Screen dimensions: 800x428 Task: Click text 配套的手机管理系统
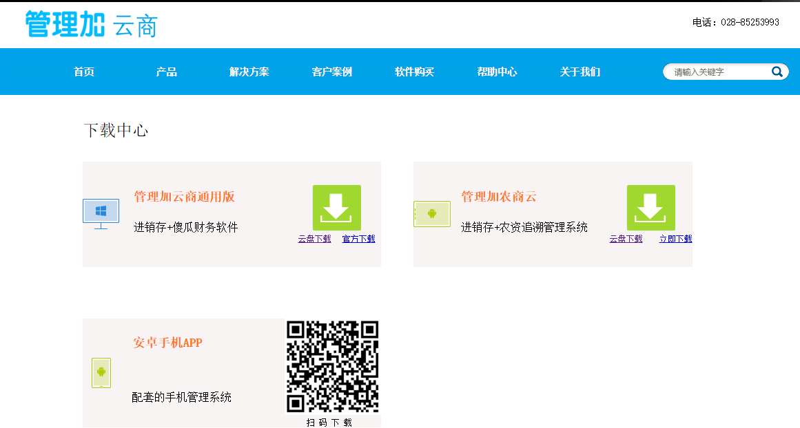[x=182, y=398]
